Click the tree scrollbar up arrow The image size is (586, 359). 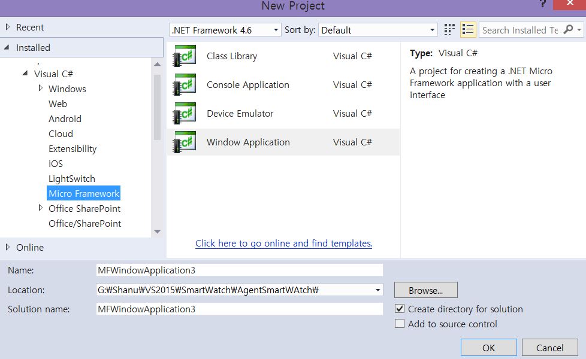coord(158,64)
